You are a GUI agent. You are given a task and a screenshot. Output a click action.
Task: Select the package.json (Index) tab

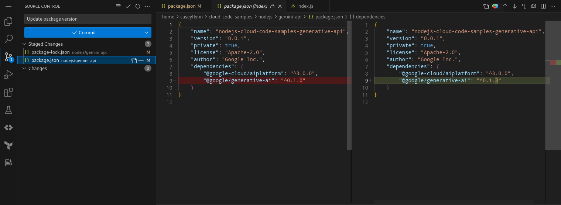tap(249, 6)
